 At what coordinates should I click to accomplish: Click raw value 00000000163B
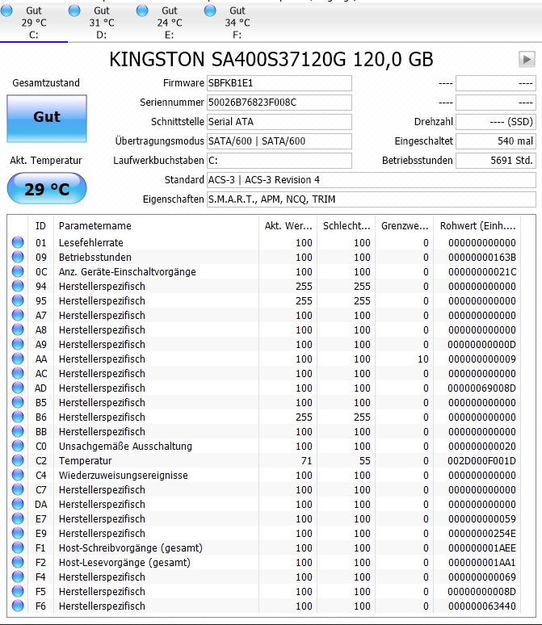[x=481, y=257]
